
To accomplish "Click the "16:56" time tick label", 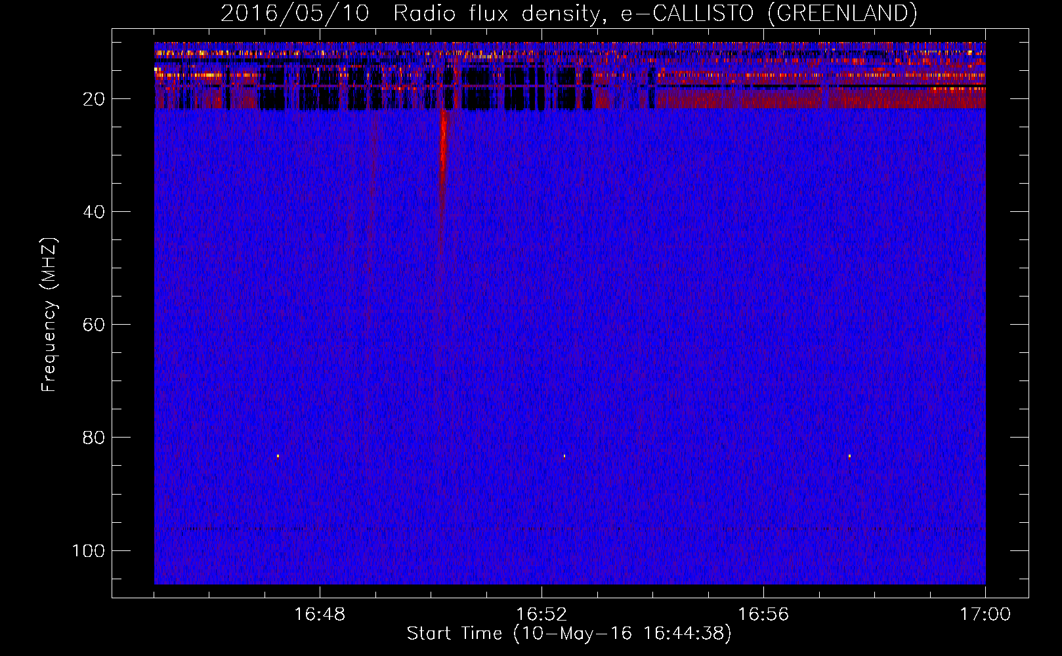I will point(763,615).
